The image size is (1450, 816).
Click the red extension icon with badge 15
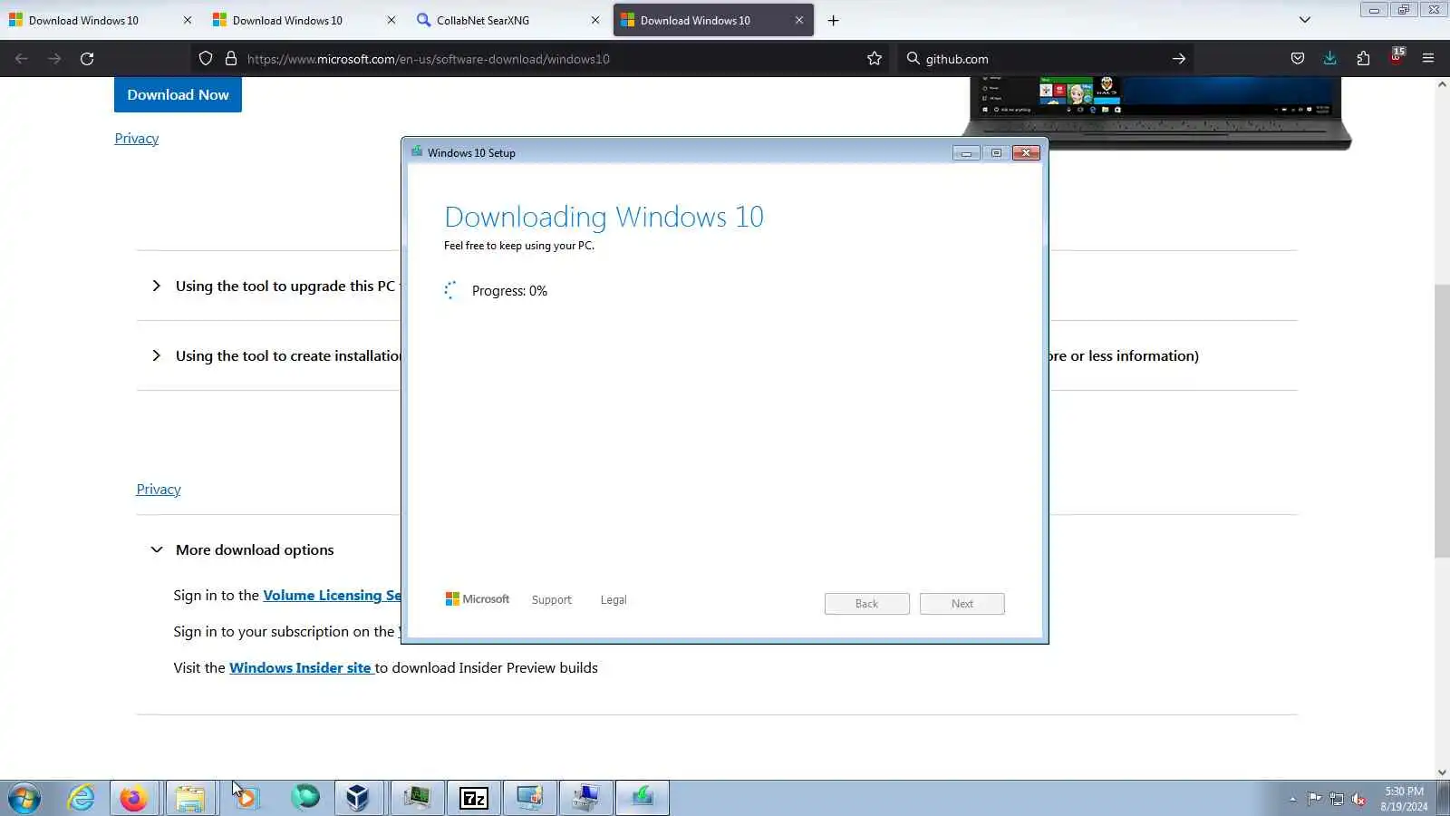tap(1397, 57)
